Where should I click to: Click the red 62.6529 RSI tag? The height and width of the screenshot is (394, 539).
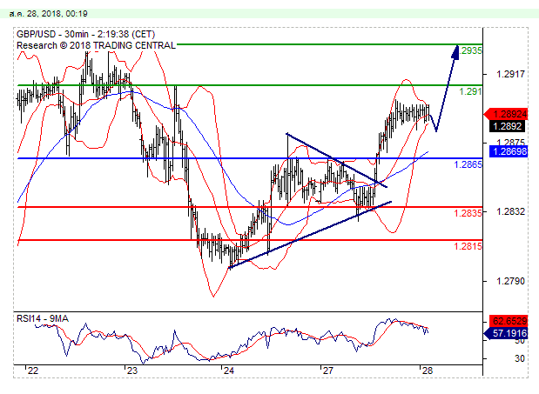(508, 320)
